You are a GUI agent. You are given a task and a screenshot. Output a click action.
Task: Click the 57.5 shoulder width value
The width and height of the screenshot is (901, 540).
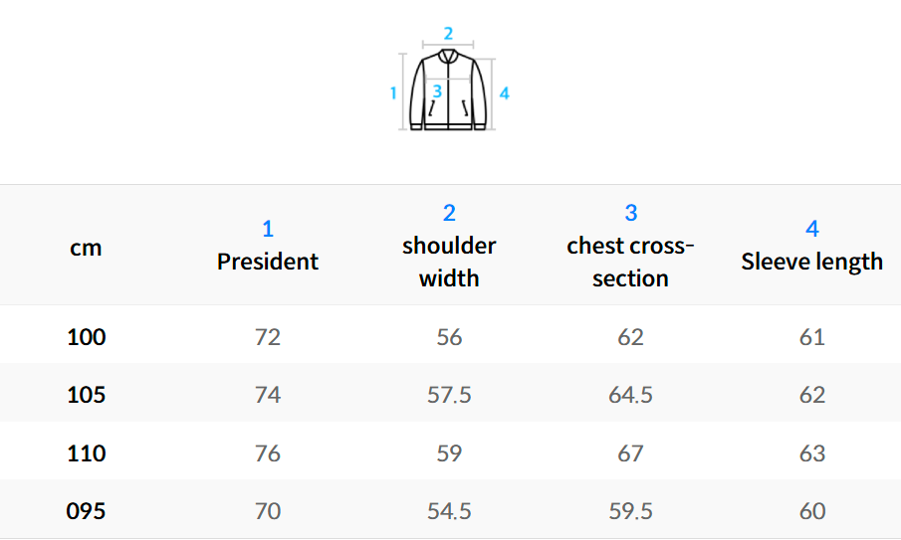tap(449, 395)
